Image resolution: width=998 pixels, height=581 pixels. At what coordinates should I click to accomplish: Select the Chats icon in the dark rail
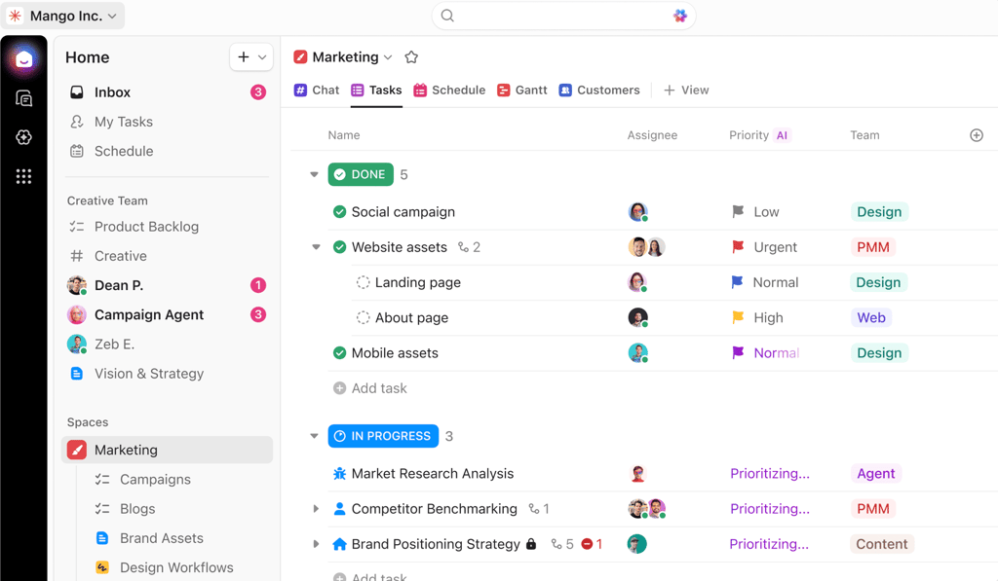point(22,98)
